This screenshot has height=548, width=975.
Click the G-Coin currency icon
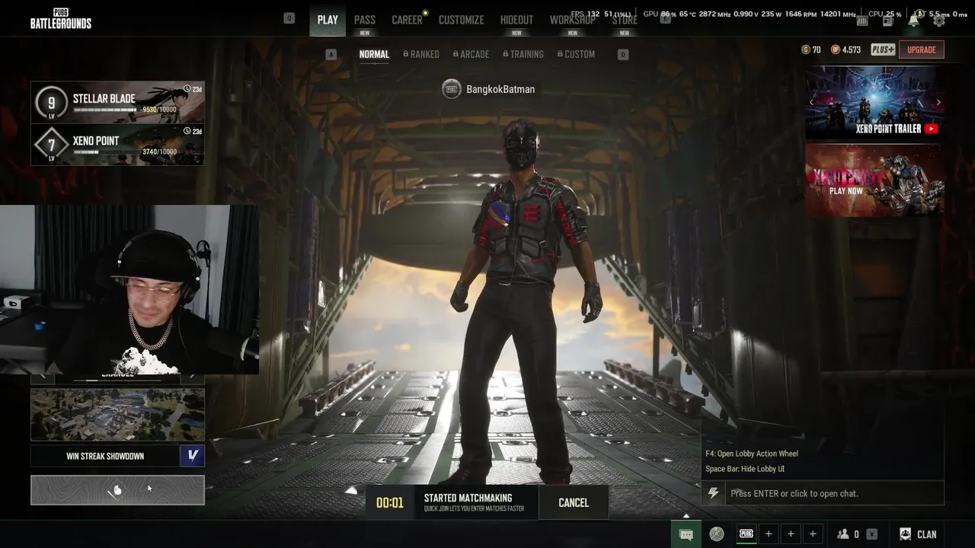click(806, 49)
